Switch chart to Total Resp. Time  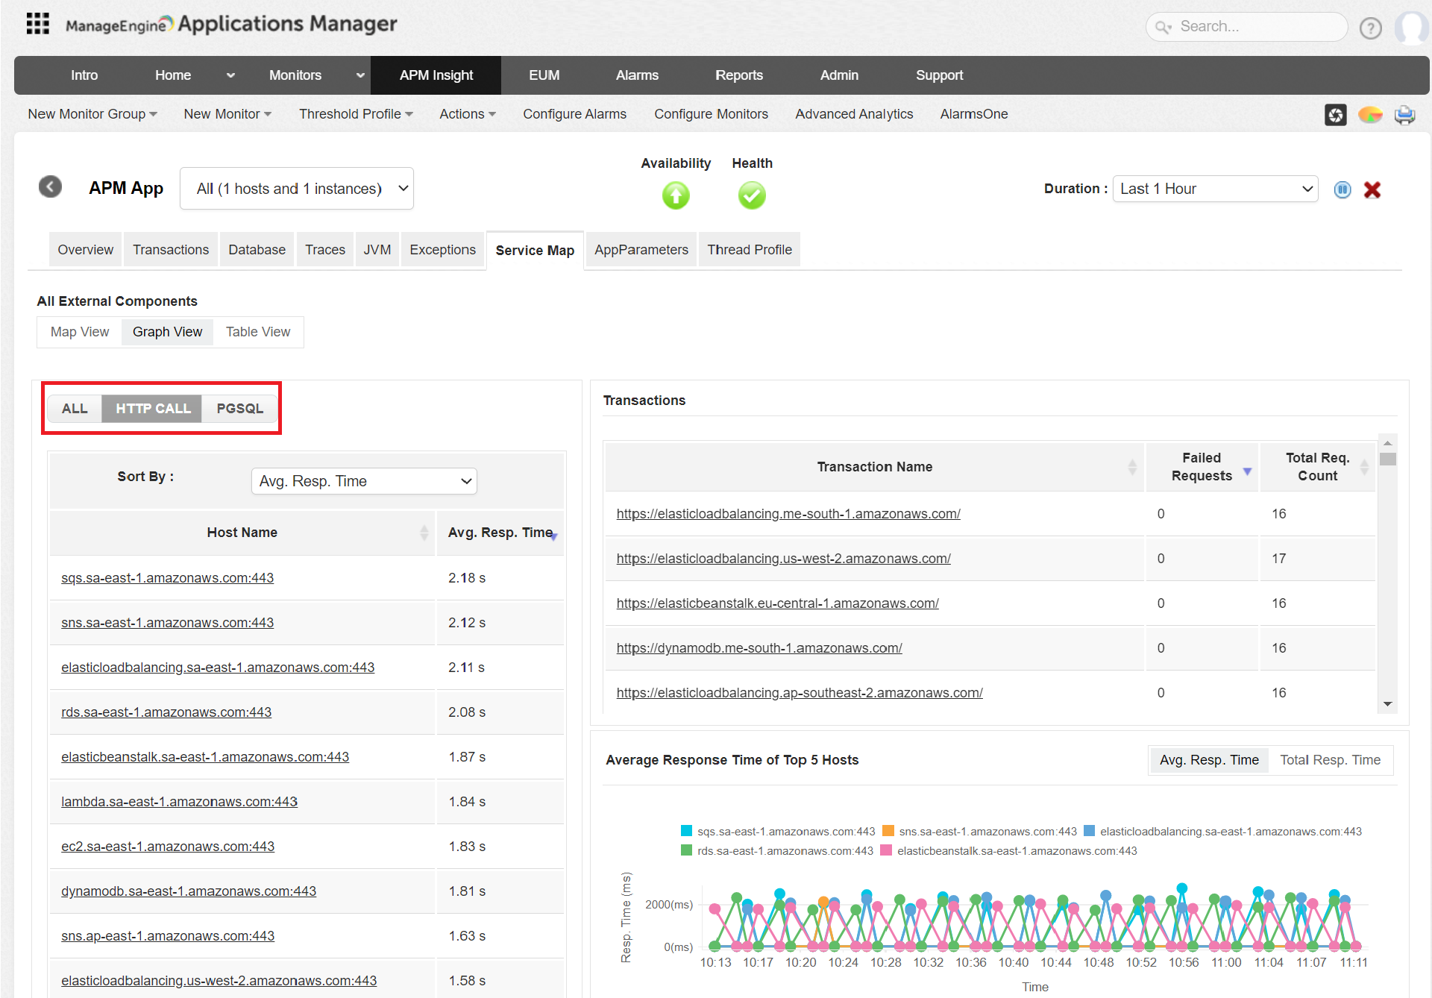click(x=1330, y=760)
